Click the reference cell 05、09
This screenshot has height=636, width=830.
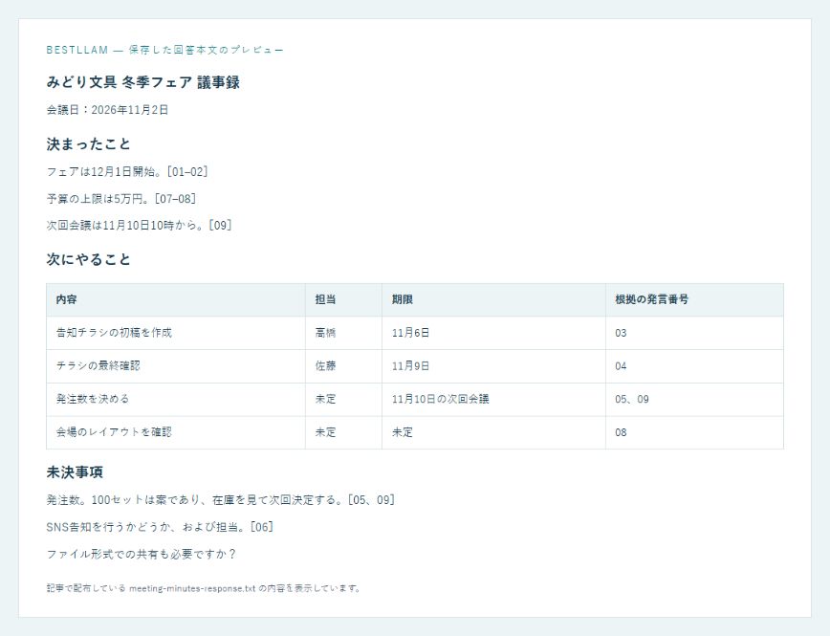(x=694, y=399)
